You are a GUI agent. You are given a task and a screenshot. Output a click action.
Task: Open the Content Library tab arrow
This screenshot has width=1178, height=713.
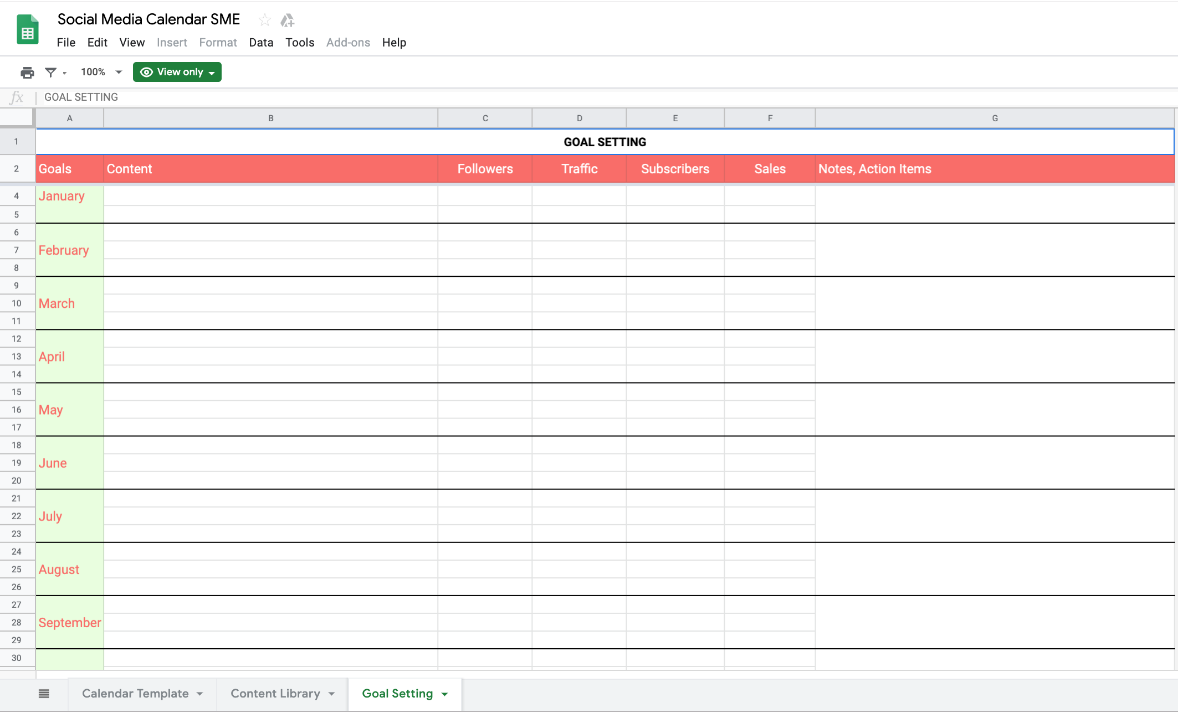(x=331, y=694)
